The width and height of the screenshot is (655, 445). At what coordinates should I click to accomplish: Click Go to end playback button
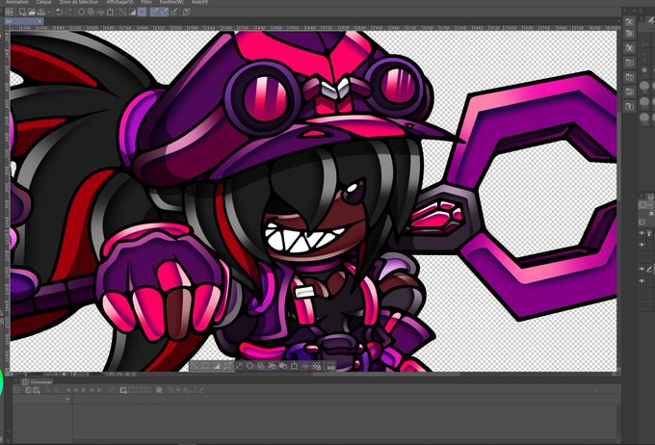click(x=99, y=390)
